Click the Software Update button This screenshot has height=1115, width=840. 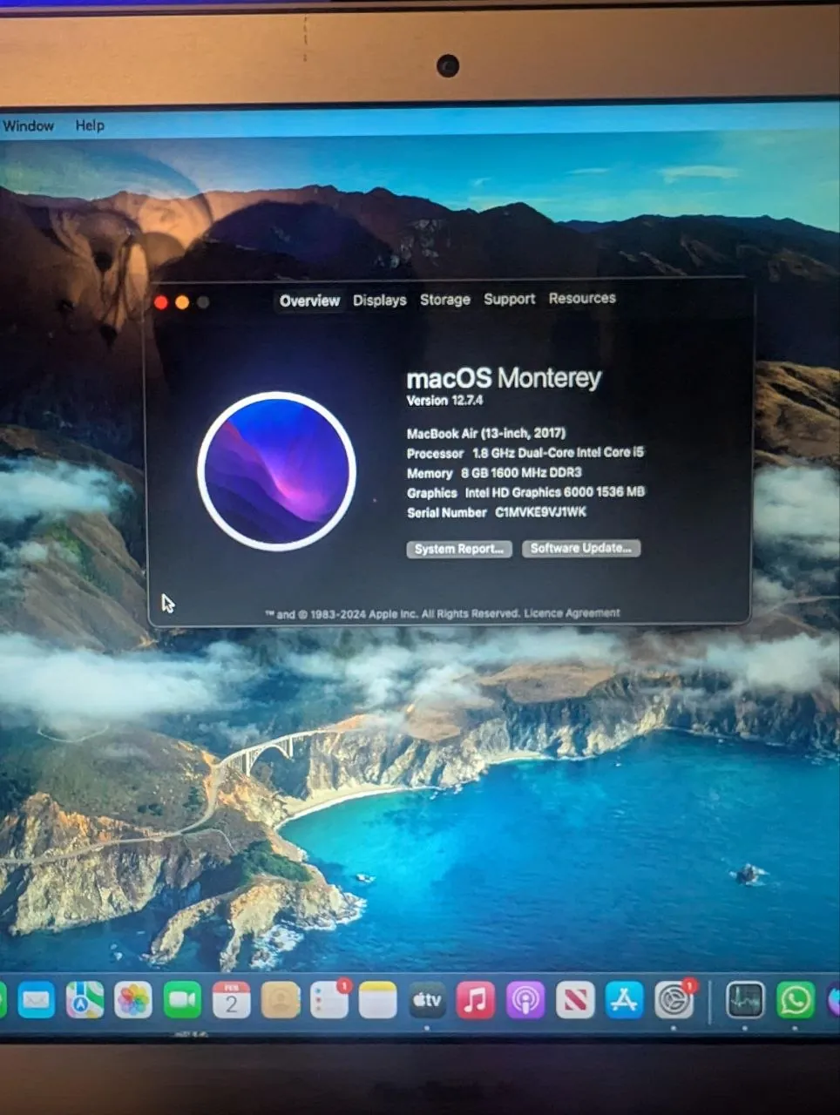pos(581,548)
